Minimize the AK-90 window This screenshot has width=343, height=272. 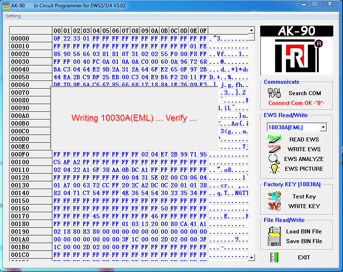point(304,4)
